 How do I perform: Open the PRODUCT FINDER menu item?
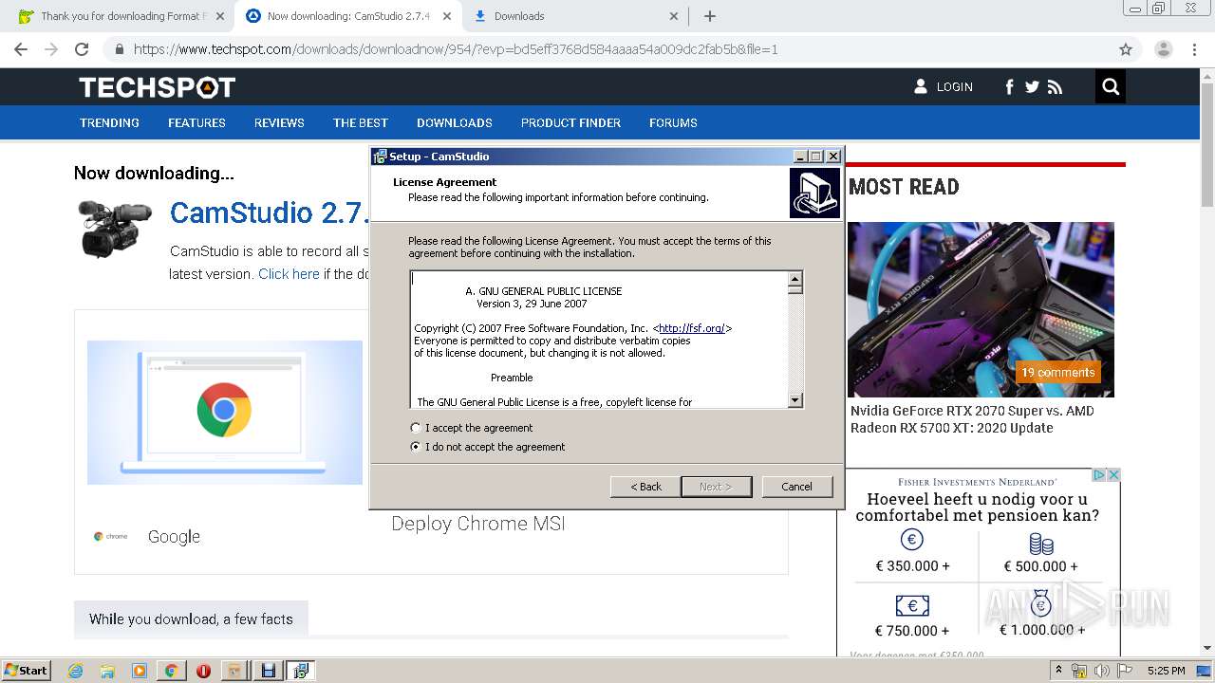pos(570,123)
